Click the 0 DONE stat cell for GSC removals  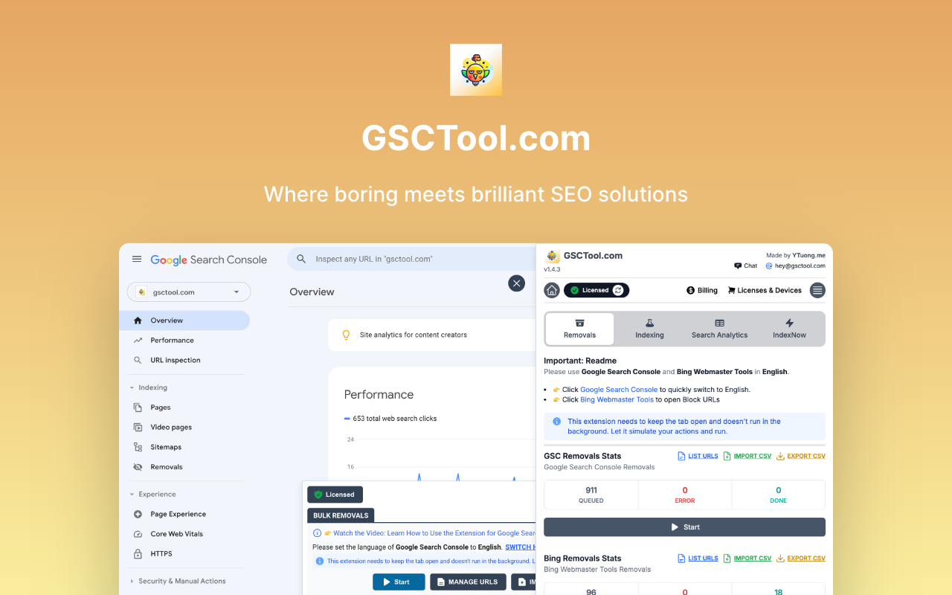click(779, 495)
